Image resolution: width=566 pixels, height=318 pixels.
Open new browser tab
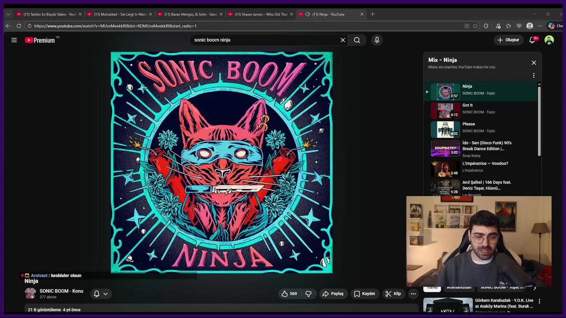pyautogui.click(x=372, y=14)
